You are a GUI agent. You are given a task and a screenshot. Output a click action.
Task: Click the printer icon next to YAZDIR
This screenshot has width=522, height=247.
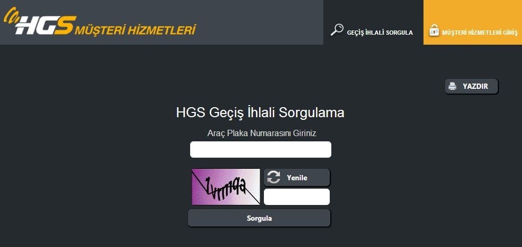(452, 86)
